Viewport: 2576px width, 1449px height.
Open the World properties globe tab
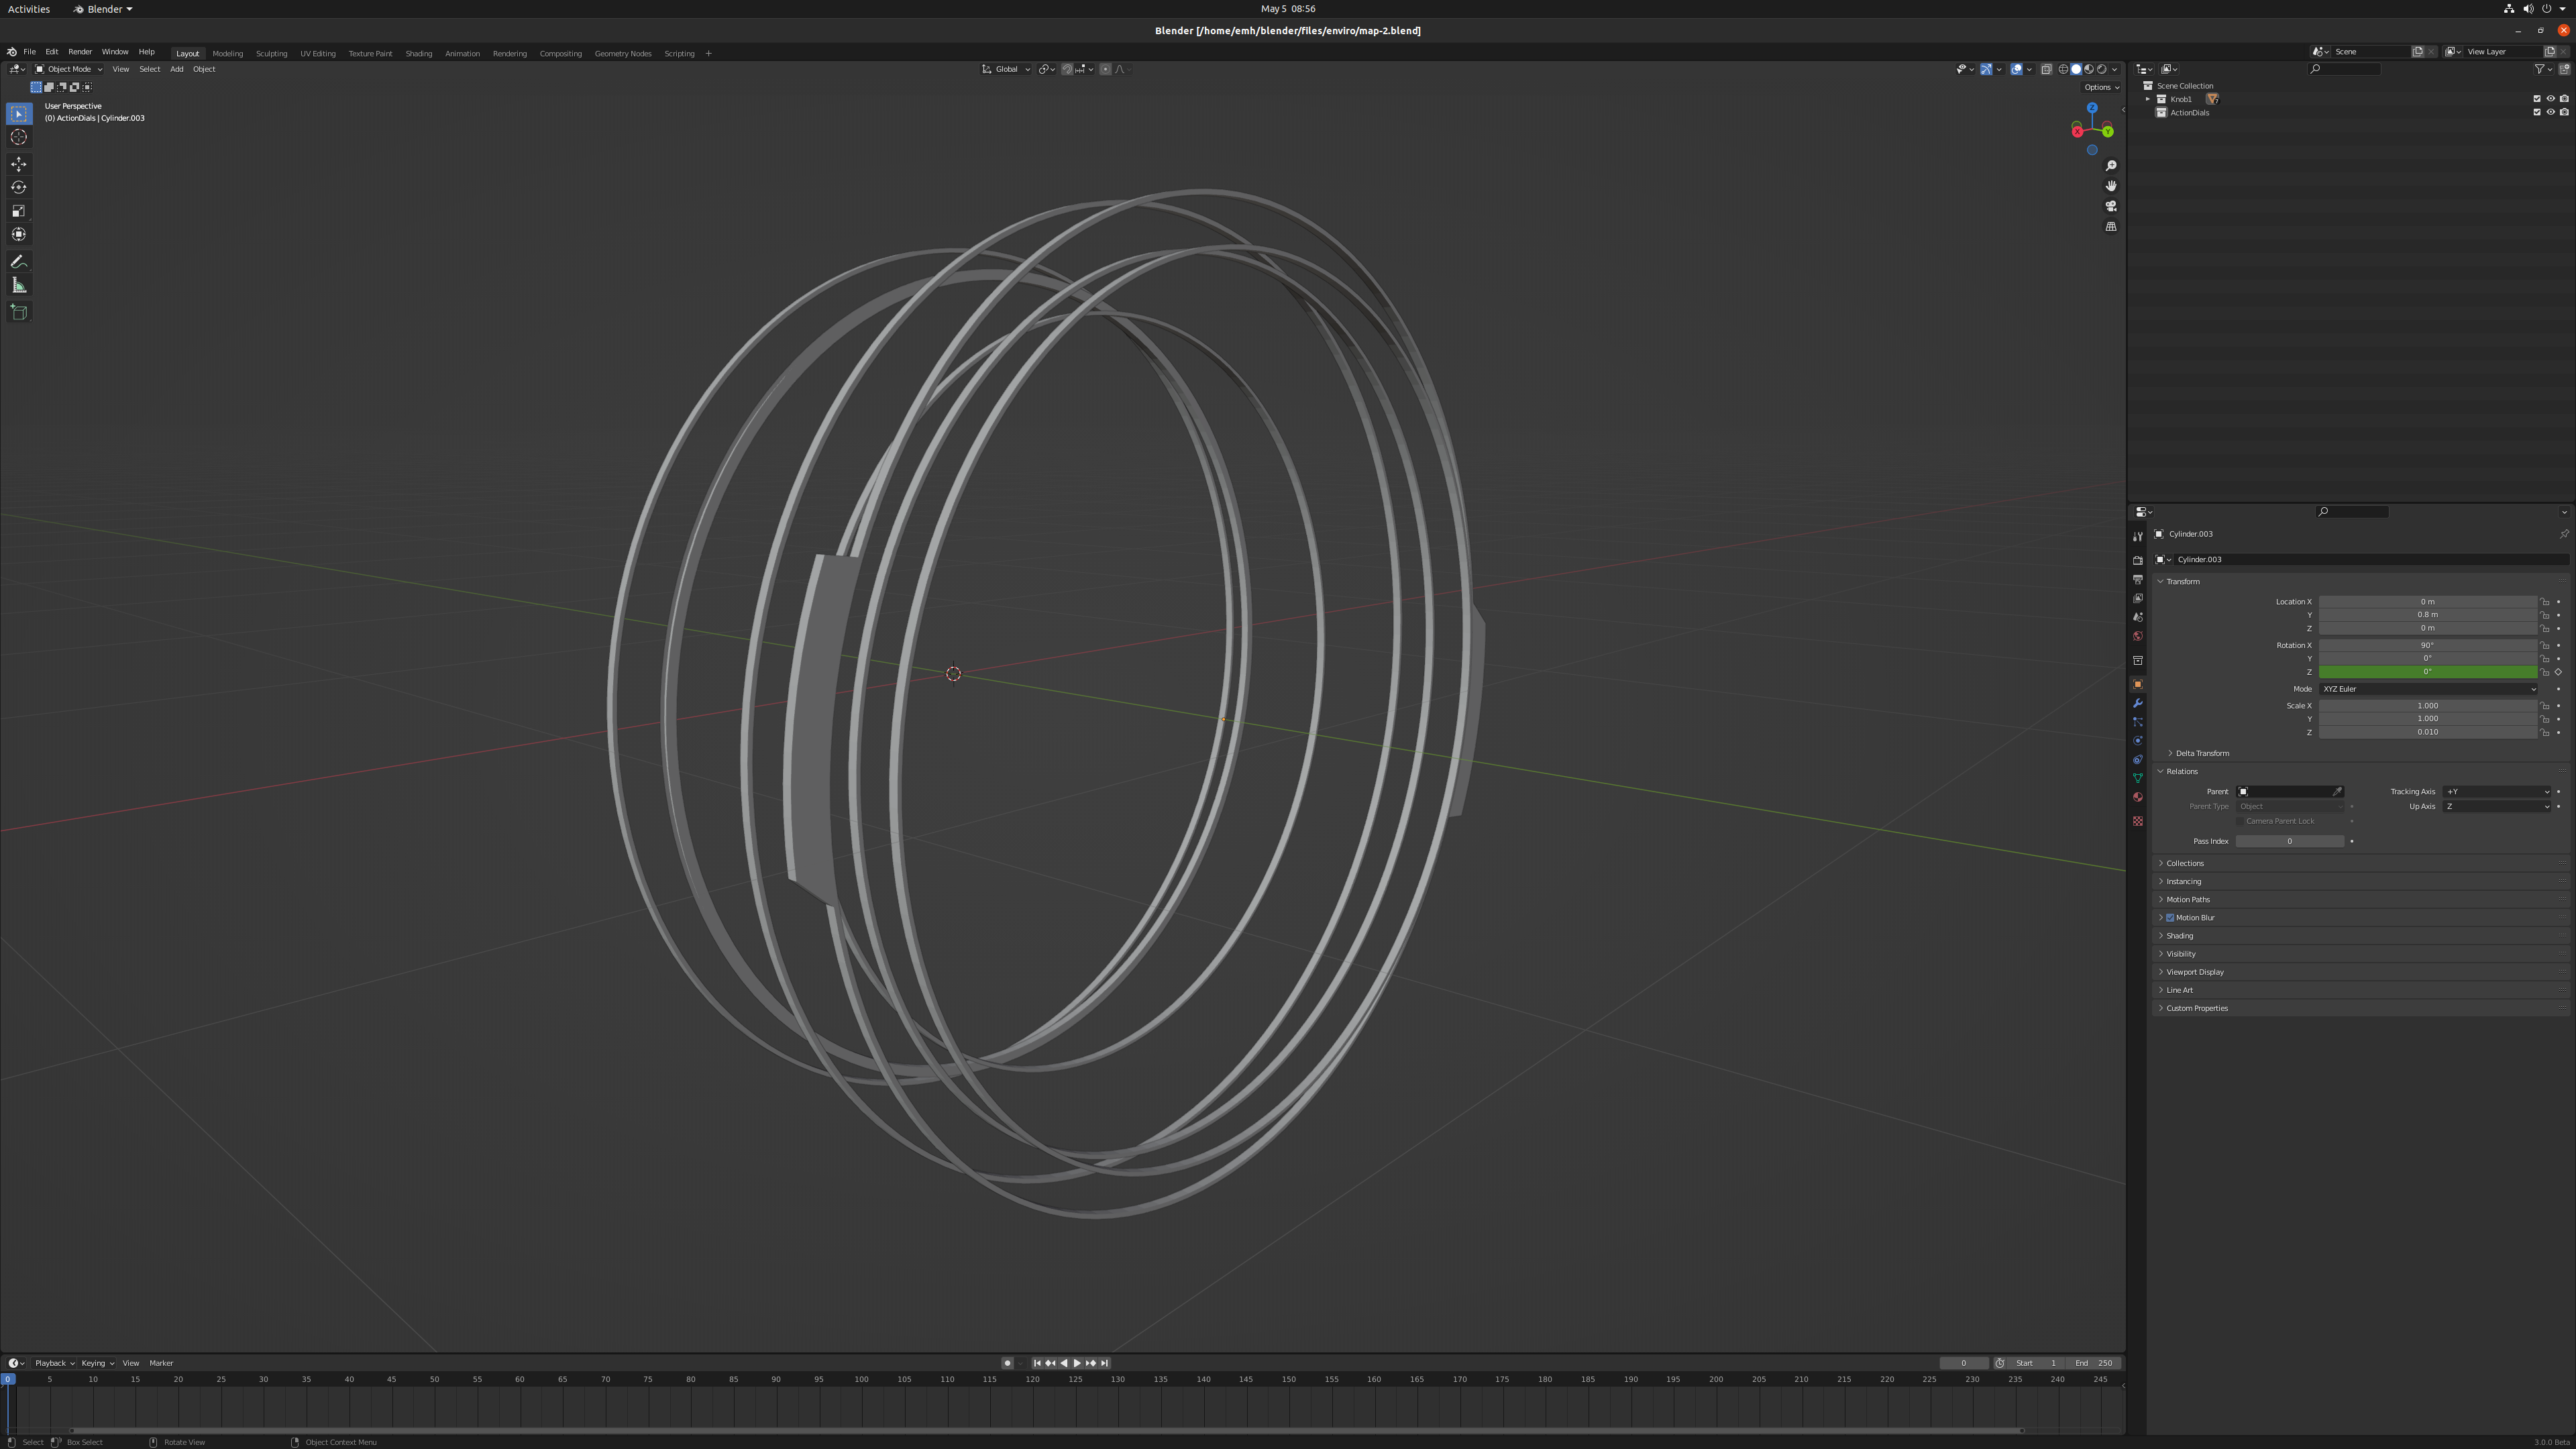(2138, 636)
